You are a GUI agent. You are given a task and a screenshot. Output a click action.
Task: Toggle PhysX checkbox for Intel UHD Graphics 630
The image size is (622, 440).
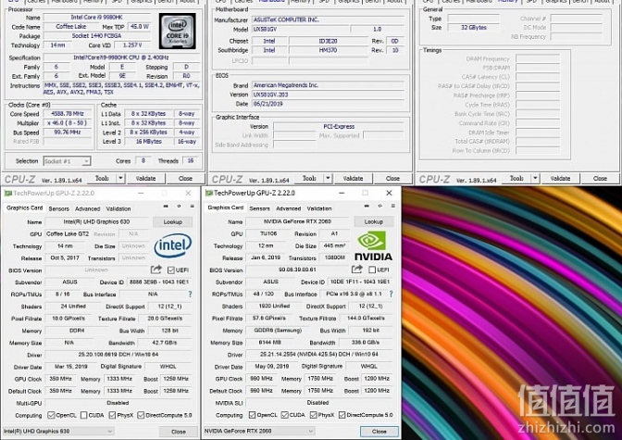(112, 415)
